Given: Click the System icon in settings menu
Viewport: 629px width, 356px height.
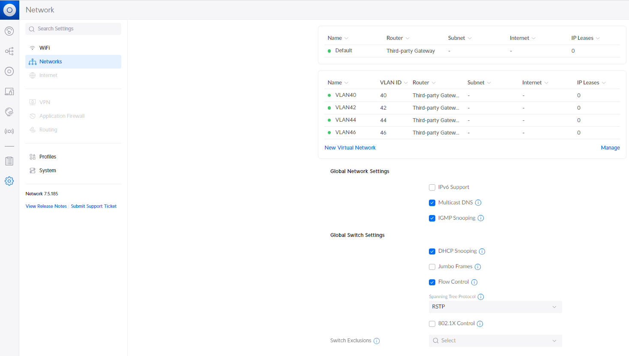Looking at the screenshot, I should tap(33, 171).
